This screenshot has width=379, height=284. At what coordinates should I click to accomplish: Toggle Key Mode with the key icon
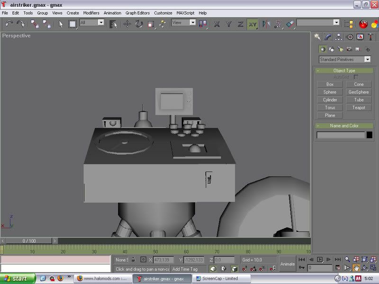[x=302, y=267]
